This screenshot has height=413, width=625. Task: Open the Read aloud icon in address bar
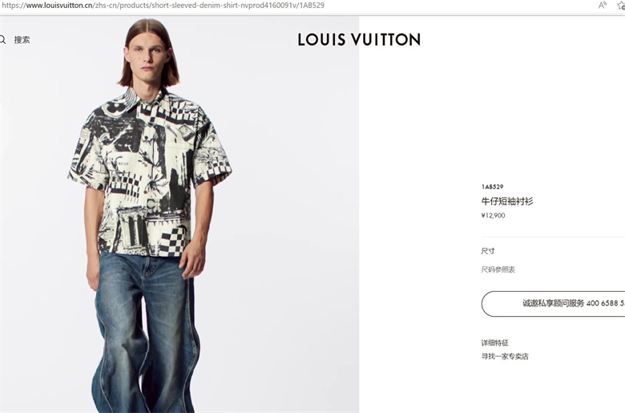point(602,5)
